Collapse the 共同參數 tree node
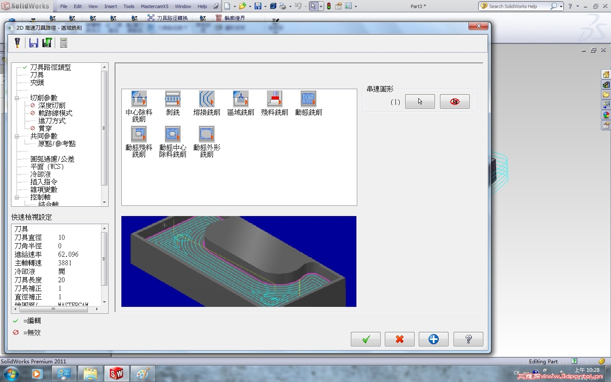The width and height of the screenshot is (611, 382). point(17,136)
